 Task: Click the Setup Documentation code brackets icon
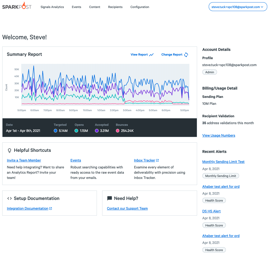click(x=9, y=199)
